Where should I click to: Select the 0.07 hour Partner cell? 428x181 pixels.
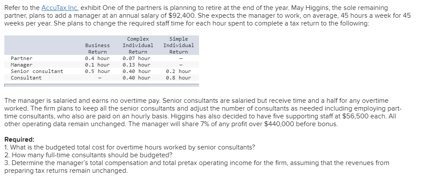click(136, 58)
